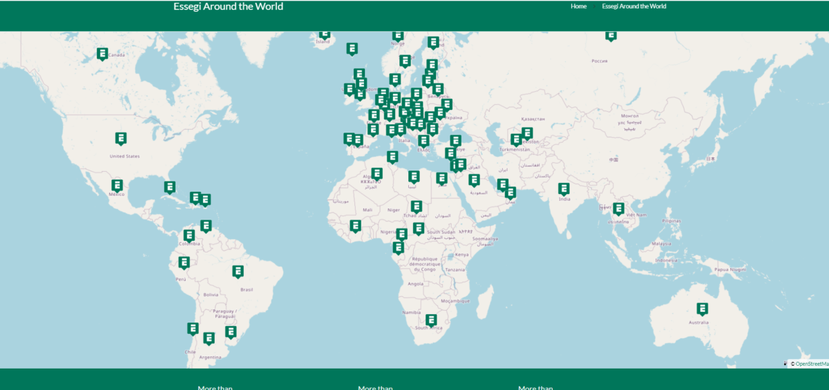The height and width of the screenshot is (390, 829).
Task: Click the marker above the Perú label
Action: [184, 262]
